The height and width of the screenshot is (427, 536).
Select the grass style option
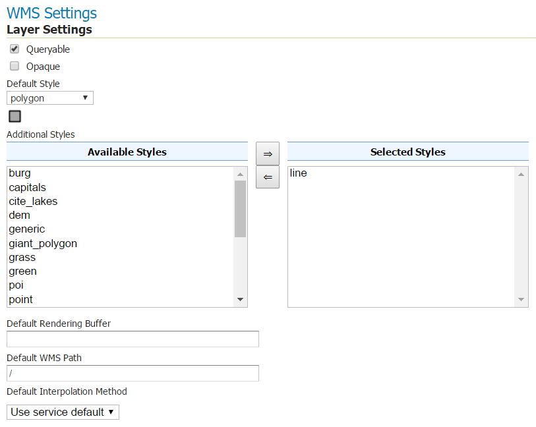[22, 258]
